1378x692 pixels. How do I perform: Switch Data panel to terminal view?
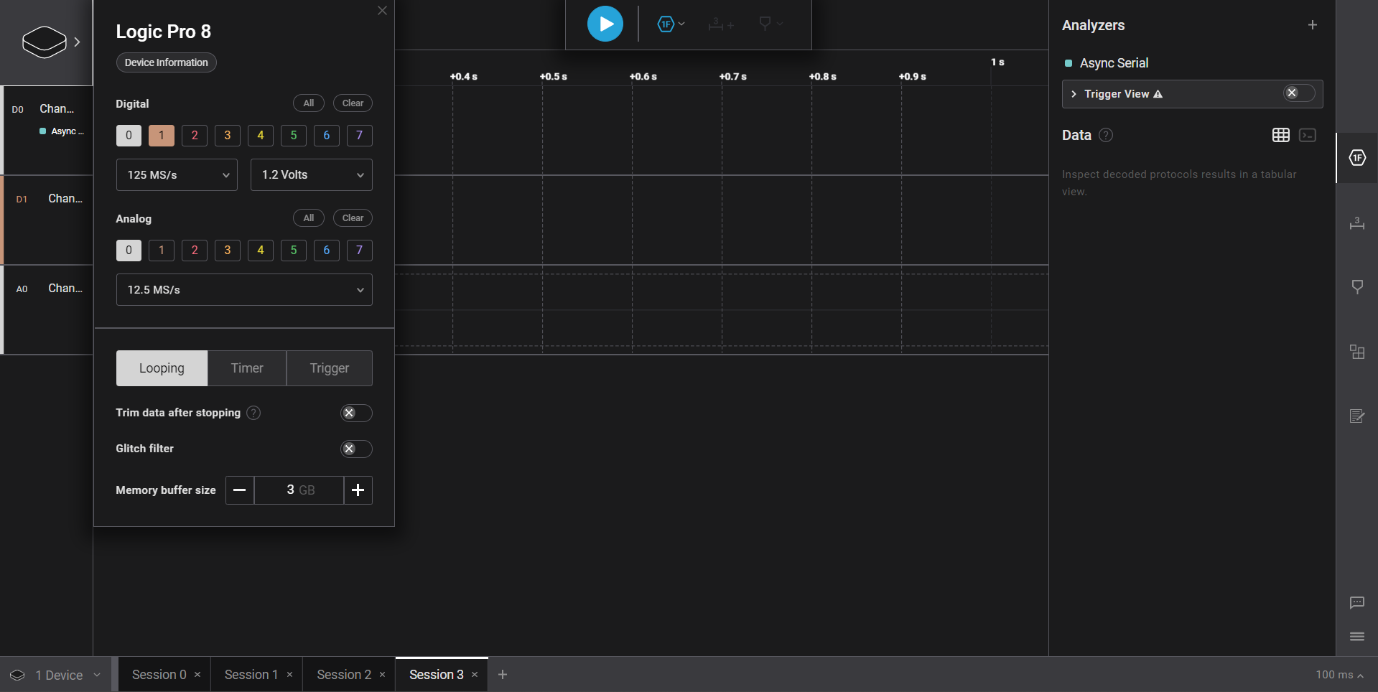(1308, 135)
